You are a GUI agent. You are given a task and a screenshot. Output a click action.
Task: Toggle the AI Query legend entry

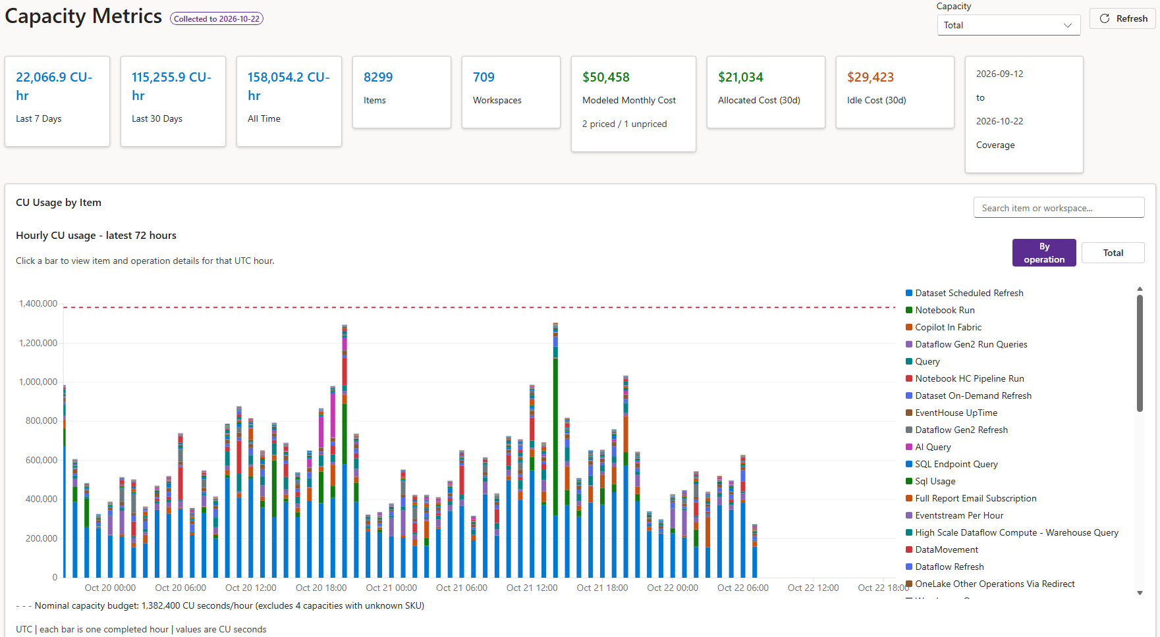[x=928, y=447]
